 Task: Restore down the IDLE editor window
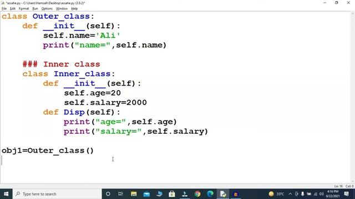pyautogui.click(x=337, y=3)
